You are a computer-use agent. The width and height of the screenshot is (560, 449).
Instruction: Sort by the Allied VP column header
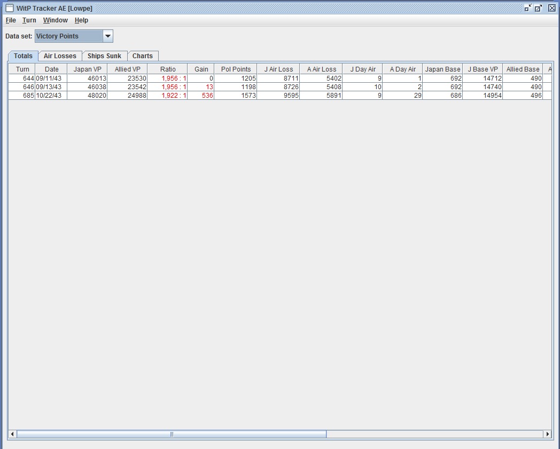127,69
